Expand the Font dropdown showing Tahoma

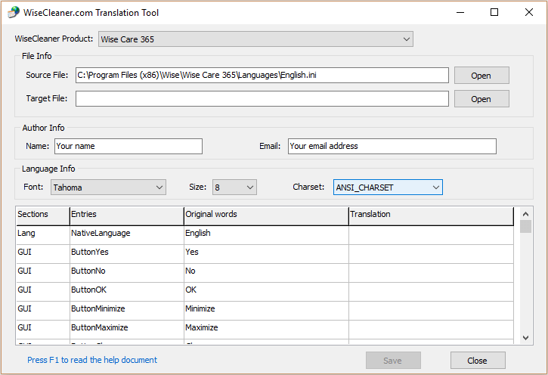point(108,187)
